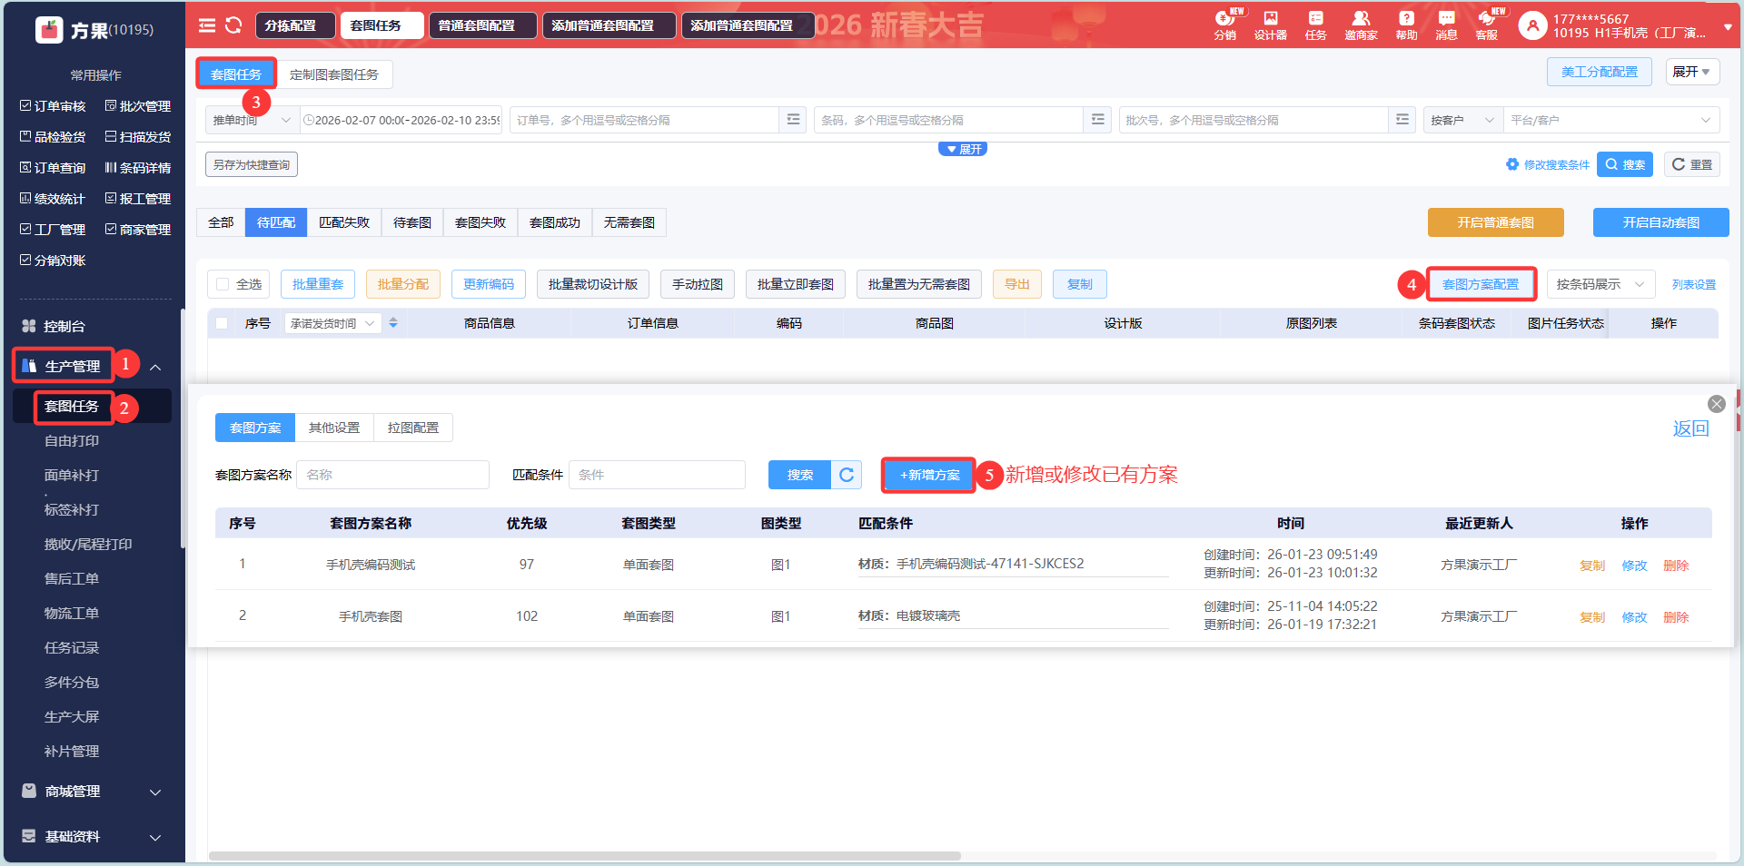Viewport: 1744px width, 866px height.
Task: Close the scheme panel with X icon
Action: (1716, 404)
